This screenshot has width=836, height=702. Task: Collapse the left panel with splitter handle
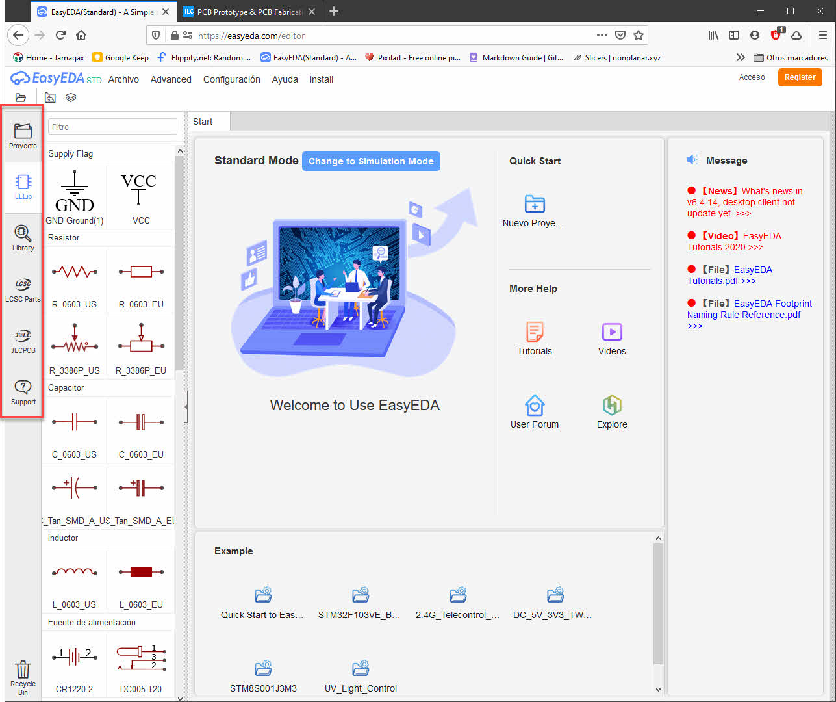186,407
